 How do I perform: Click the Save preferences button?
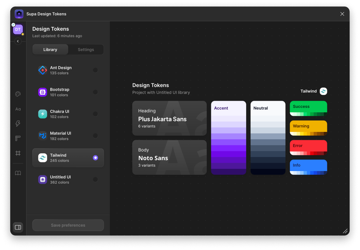pos(68,225)
